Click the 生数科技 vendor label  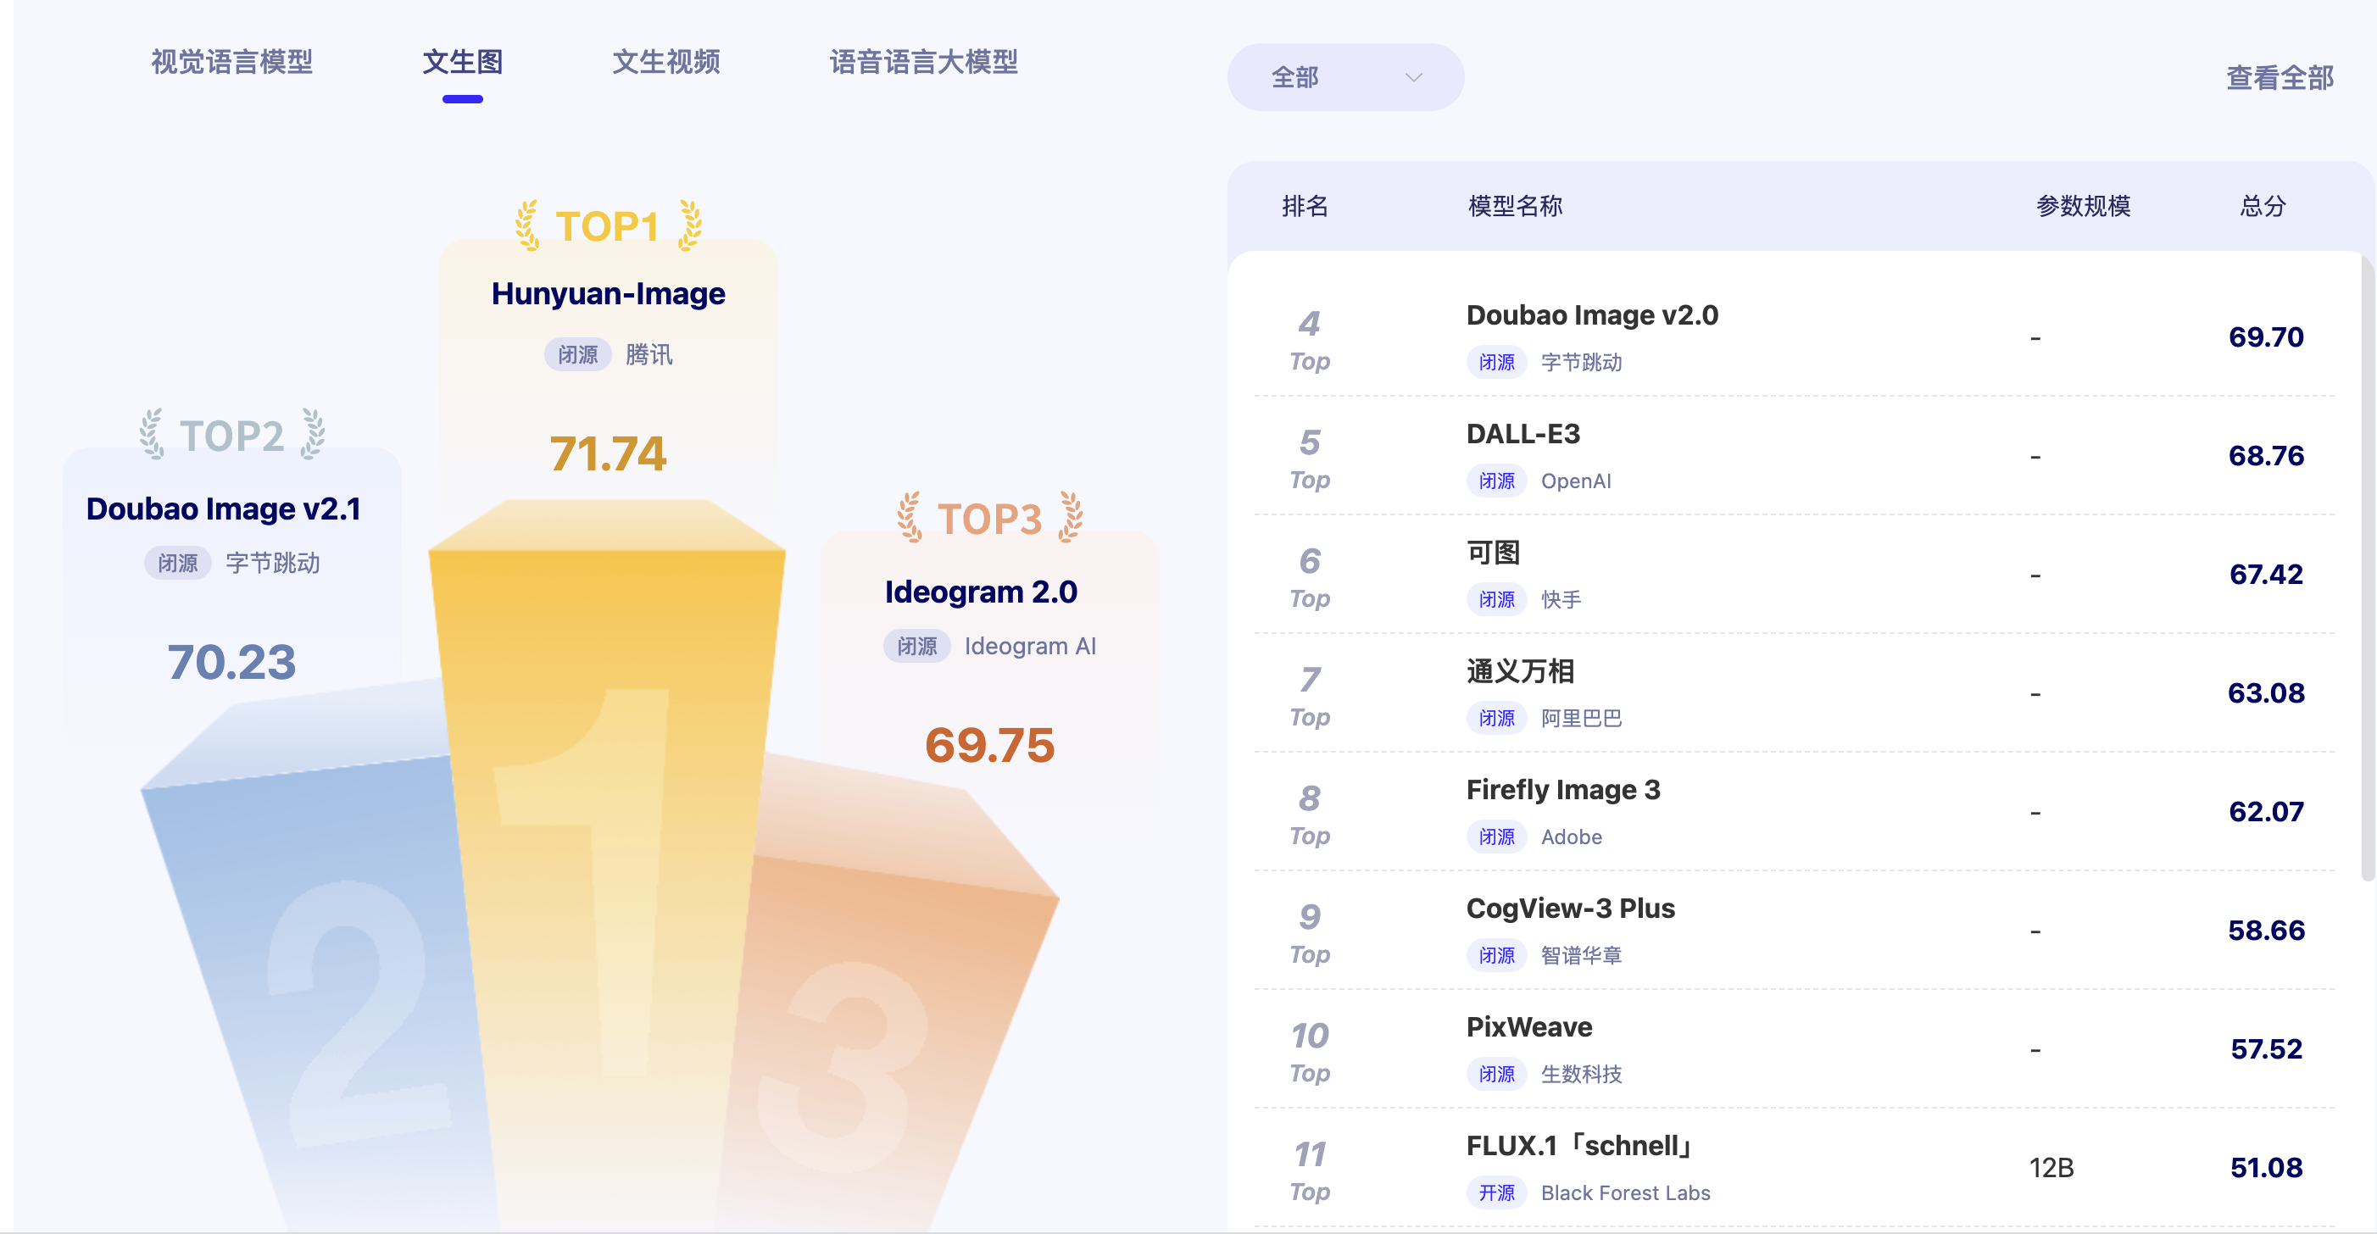(x=1582, y=1075)
